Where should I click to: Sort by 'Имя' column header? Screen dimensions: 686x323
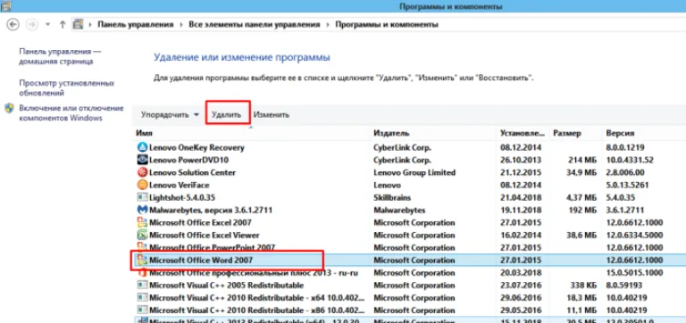(x=144, y=133)
